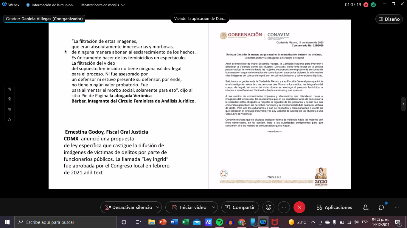This screenshot has width=407, height=228.
Task: Open panel options ellipsis beside chat icon
Action: (x=397, y=207)
